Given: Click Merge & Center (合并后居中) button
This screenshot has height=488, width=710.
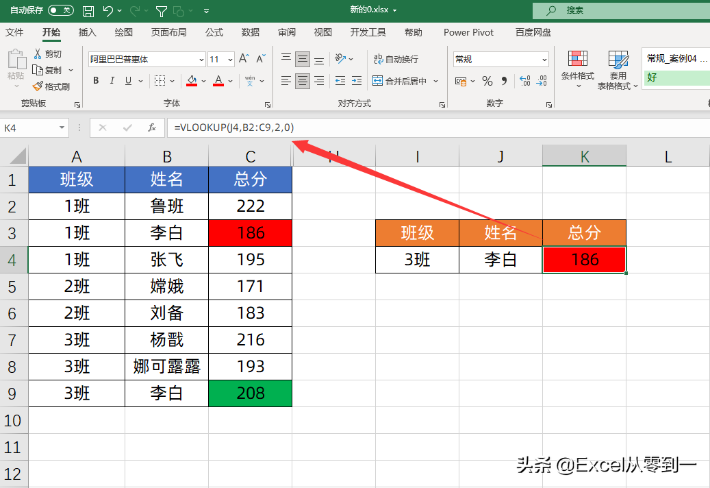Looking at the screenshot, I should point(400,81).
